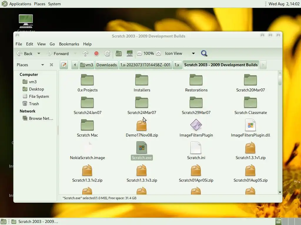The width and height of the screenshot is (301, 225).
Task: Open the Applications panel menu
Action: [x=16, y=4]
